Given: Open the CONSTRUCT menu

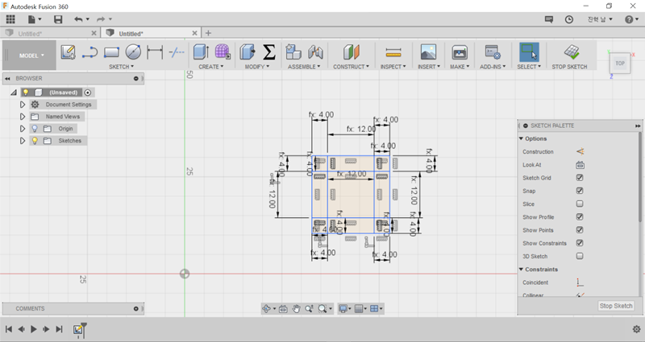Looking at the screenshot, I should [x=351, y=67].
